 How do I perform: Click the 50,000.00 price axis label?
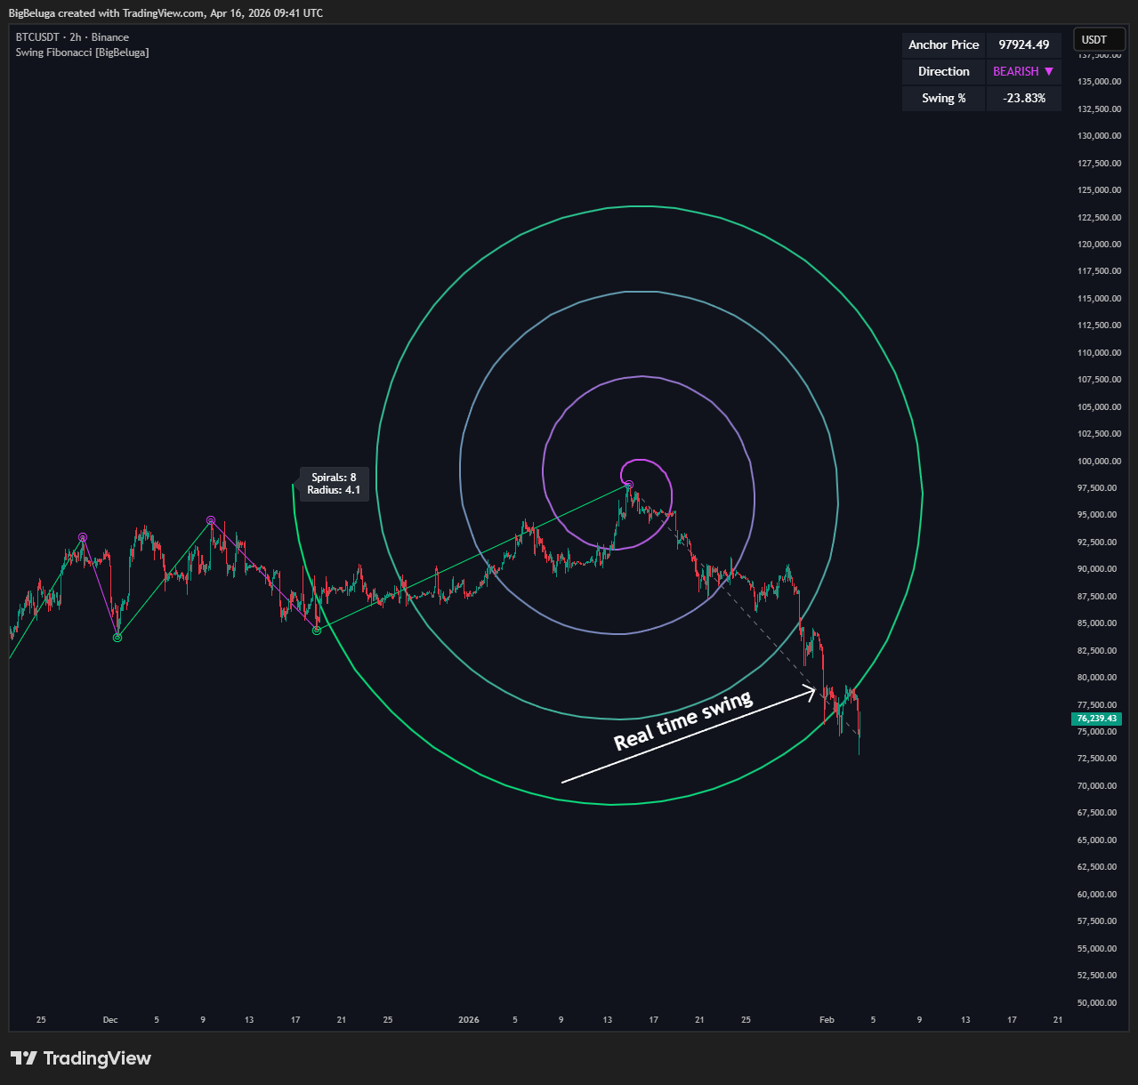1099,1003
